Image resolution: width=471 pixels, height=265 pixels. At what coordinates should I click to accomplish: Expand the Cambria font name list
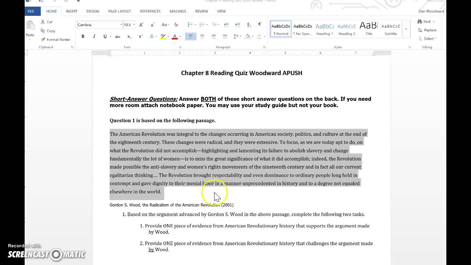(x=121, y=25)
